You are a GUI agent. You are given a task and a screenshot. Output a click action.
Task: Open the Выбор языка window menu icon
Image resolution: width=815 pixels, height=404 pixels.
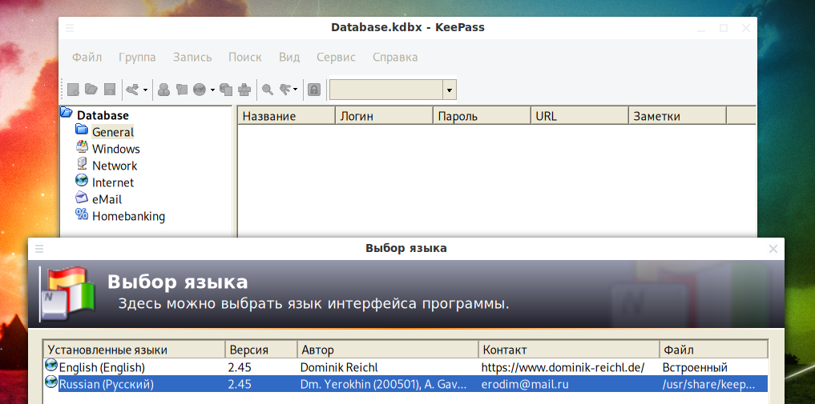point(39,249)
